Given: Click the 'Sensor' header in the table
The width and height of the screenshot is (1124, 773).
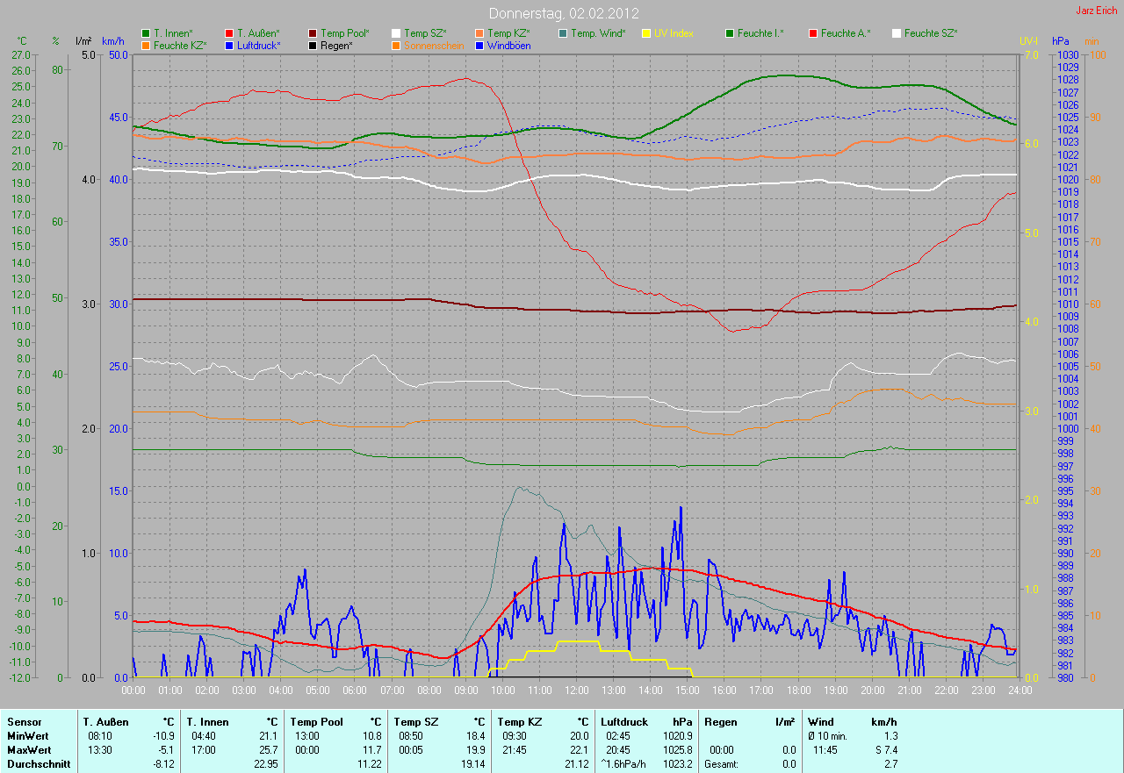Looking at the screenshot, I should tap(23, 722).
